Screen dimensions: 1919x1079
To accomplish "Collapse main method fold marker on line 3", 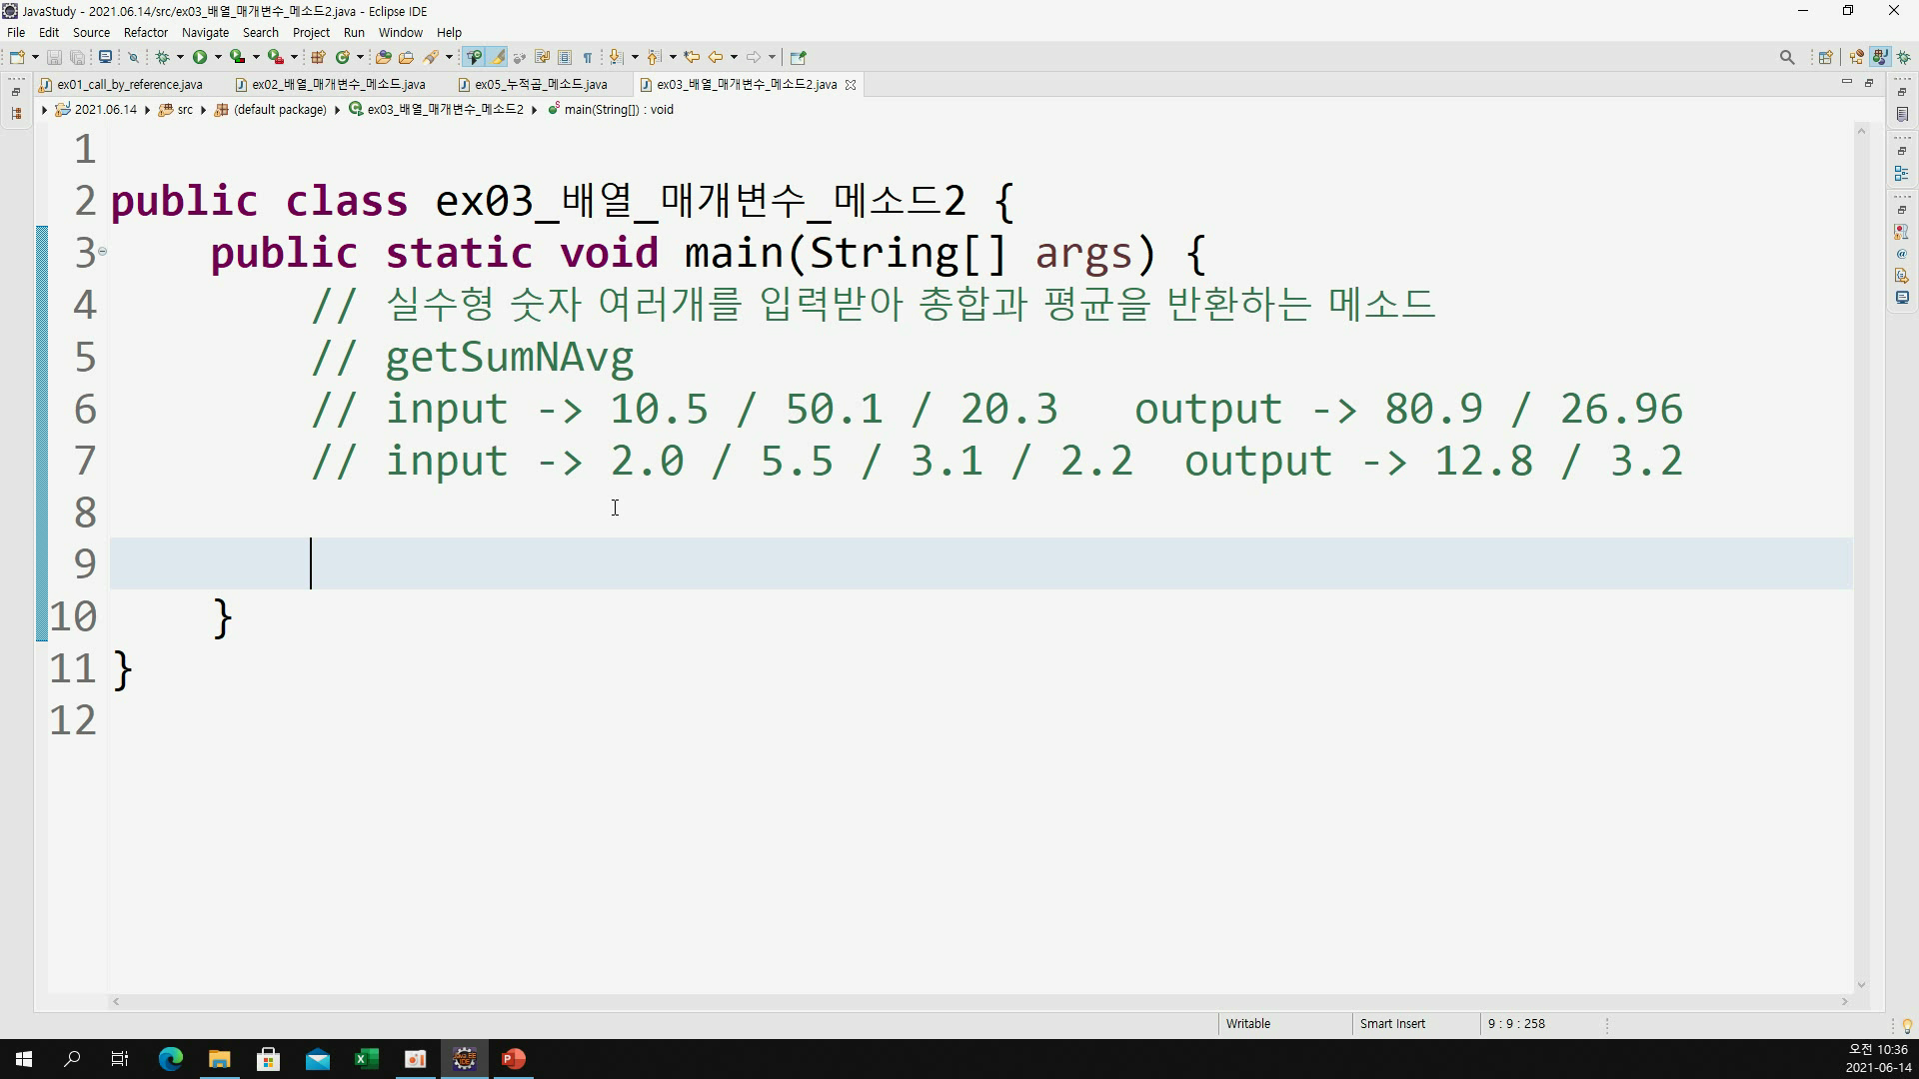I will click(x=102, y=252).
